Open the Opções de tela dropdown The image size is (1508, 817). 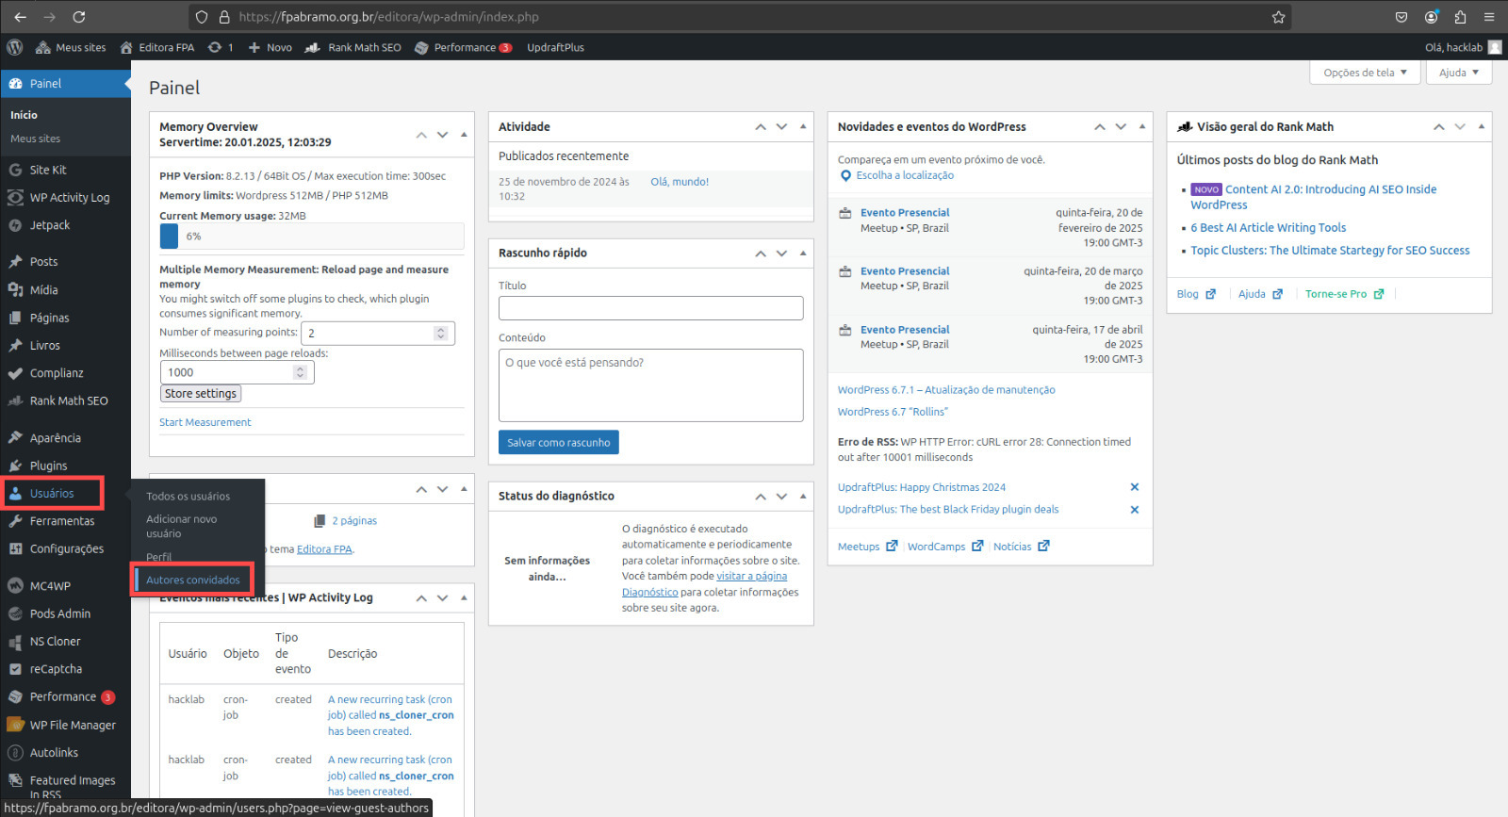[1364, 73]
